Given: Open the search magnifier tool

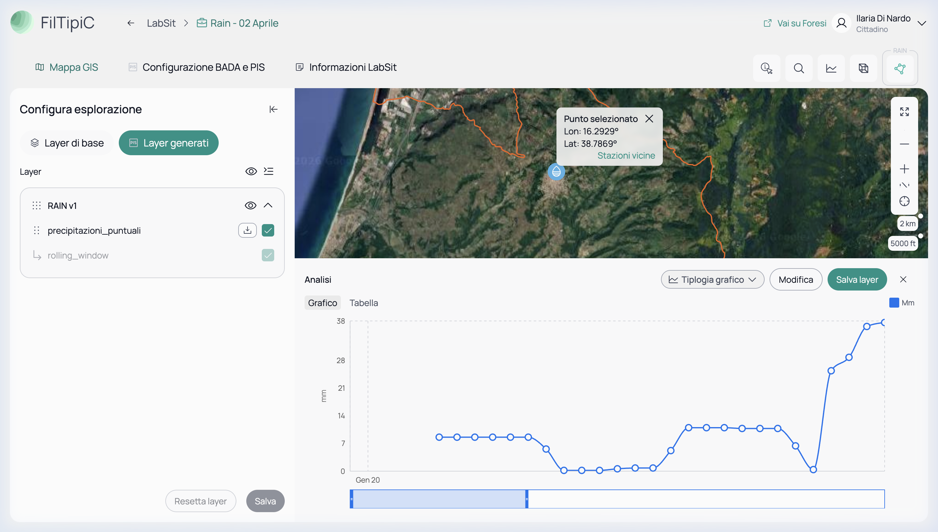Looking at the screenshot, I should pos(798,68).
